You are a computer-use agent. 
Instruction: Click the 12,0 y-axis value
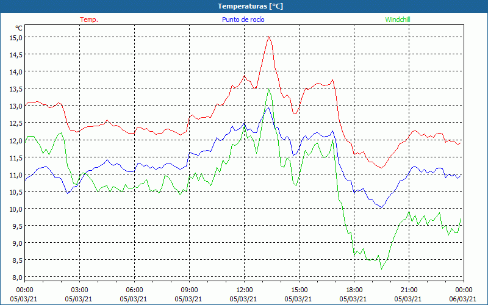coord(16,141)
